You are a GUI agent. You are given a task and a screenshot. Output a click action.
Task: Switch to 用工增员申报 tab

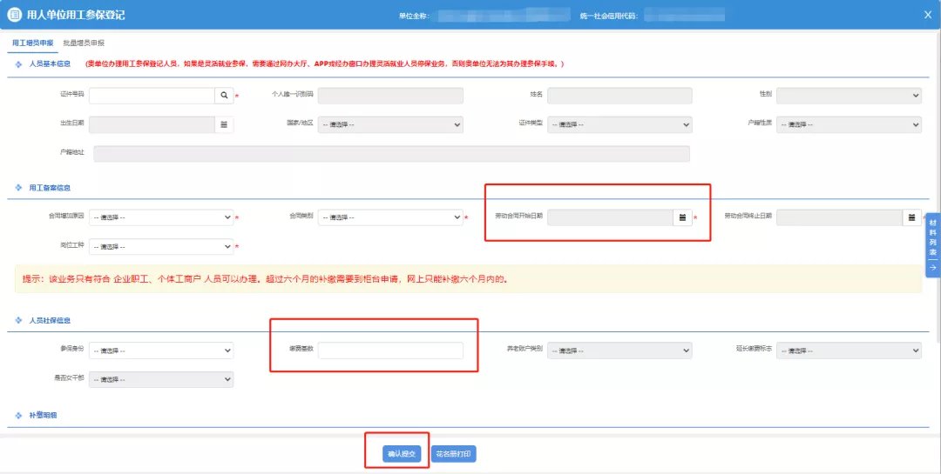33,43
